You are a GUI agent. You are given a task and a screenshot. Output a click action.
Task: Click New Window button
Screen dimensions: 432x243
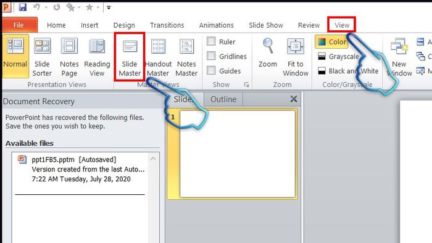pyautogui.click(x=399, y=57)
